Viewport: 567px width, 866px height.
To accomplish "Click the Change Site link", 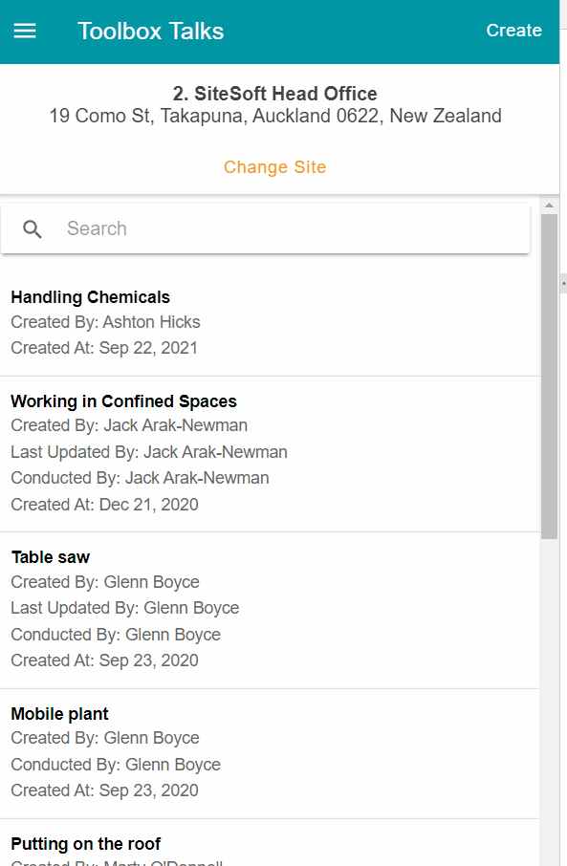I will pyautogui.click(x=274, y=166).
